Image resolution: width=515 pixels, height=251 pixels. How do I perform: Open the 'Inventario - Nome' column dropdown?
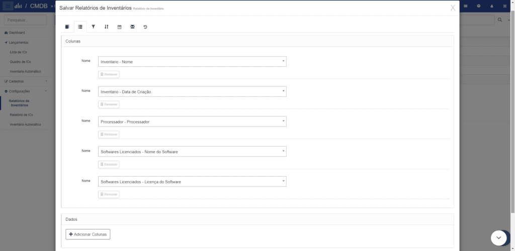(192, 62)
